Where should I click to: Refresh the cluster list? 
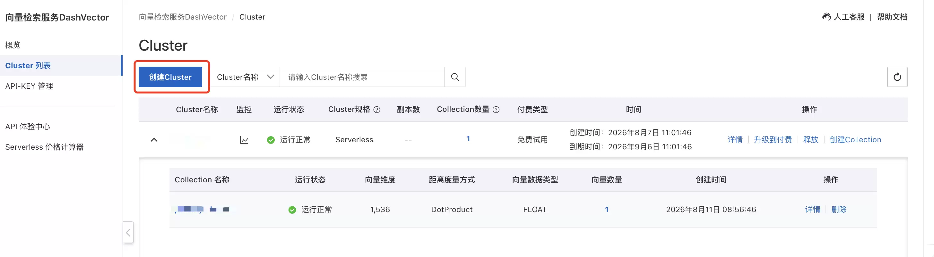[x=897, y=77]
